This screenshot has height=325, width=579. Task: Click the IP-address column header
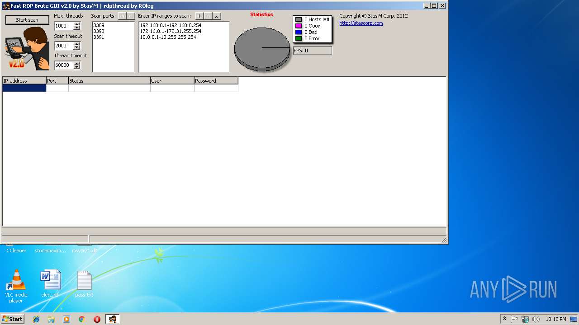click(x=24, y=81)
